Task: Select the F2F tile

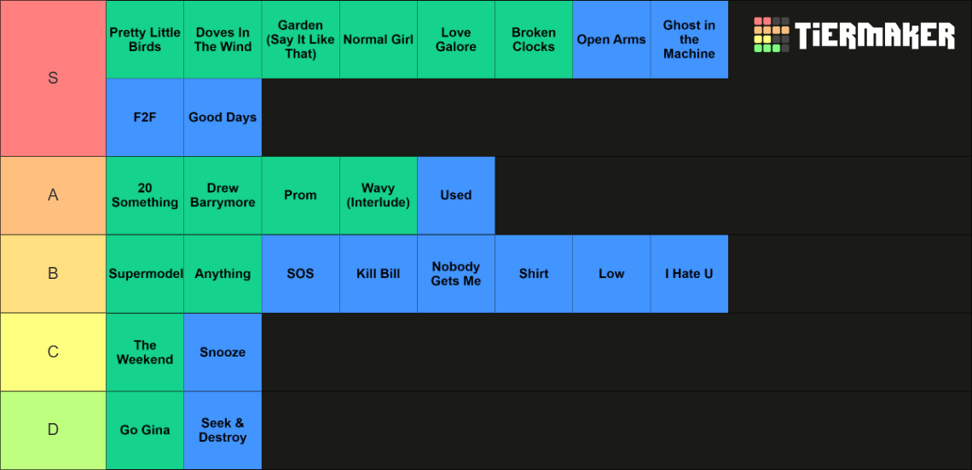Action: click(145, 117)
